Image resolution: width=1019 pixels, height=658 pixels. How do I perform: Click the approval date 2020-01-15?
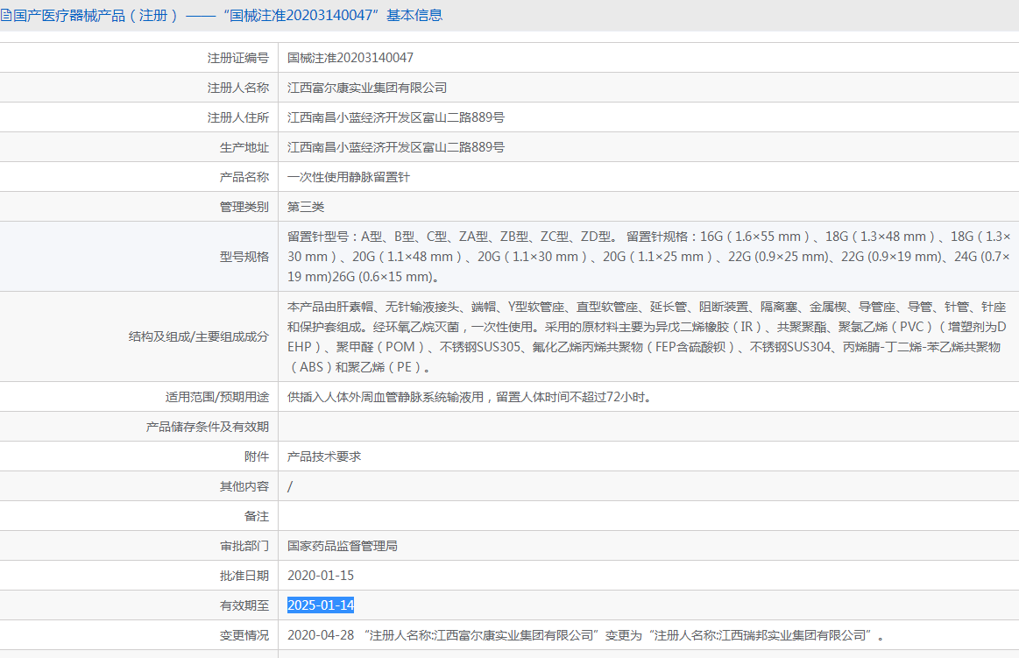321,576
